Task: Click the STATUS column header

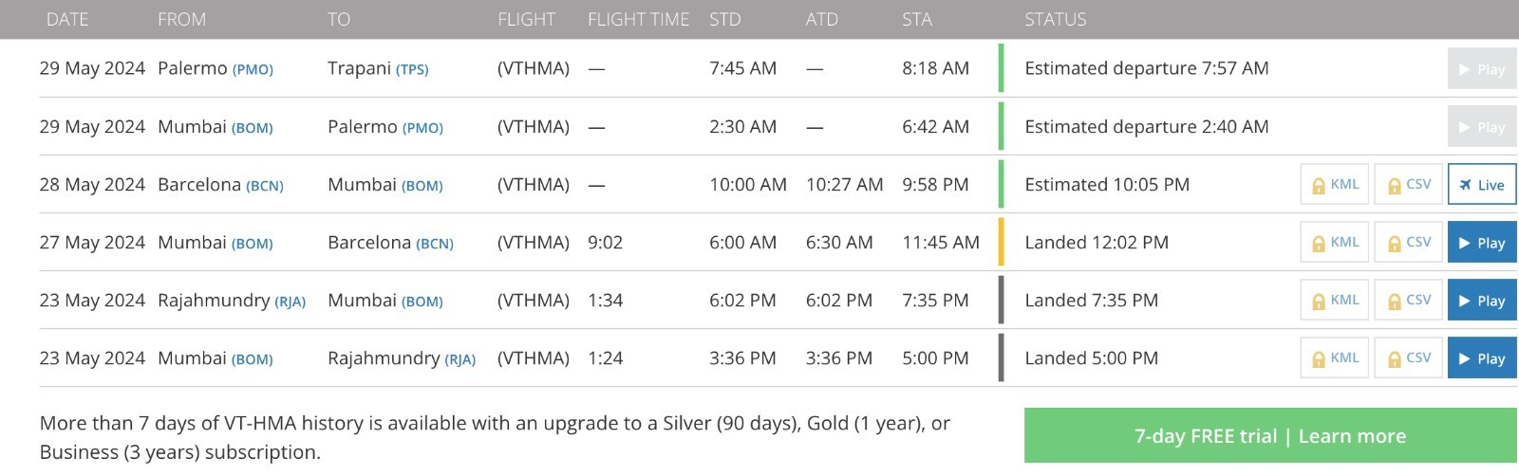Action: tap(1055, 19)
